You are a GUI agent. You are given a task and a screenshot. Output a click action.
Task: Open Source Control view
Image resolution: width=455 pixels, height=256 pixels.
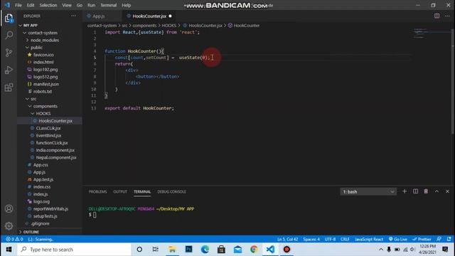pyautogui.click(x=9, y=53)
